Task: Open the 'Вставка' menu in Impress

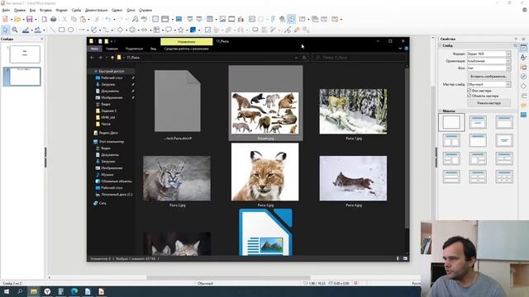Action: point(45,10)
